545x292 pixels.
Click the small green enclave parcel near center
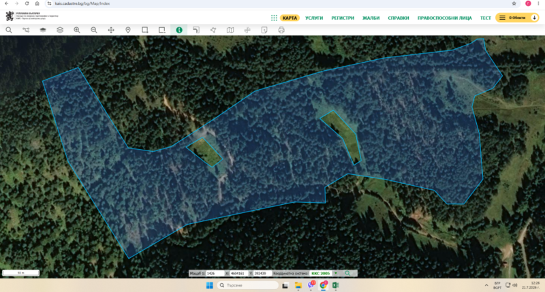[x=205, y=152]
